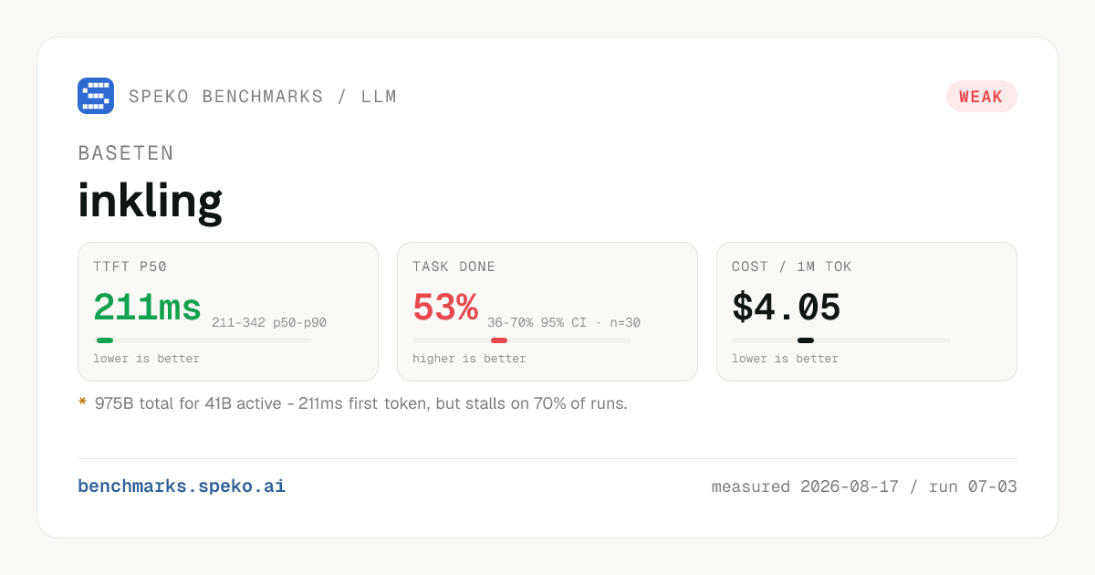Click the WEAK rating badge
Screen dimensions: 1095x575
981,97
